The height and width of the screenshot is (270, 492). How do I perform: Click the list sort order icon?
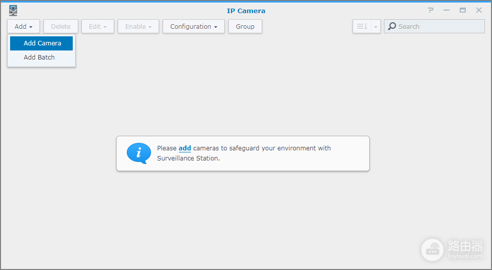pyautogui.click(x=362, y=26)
